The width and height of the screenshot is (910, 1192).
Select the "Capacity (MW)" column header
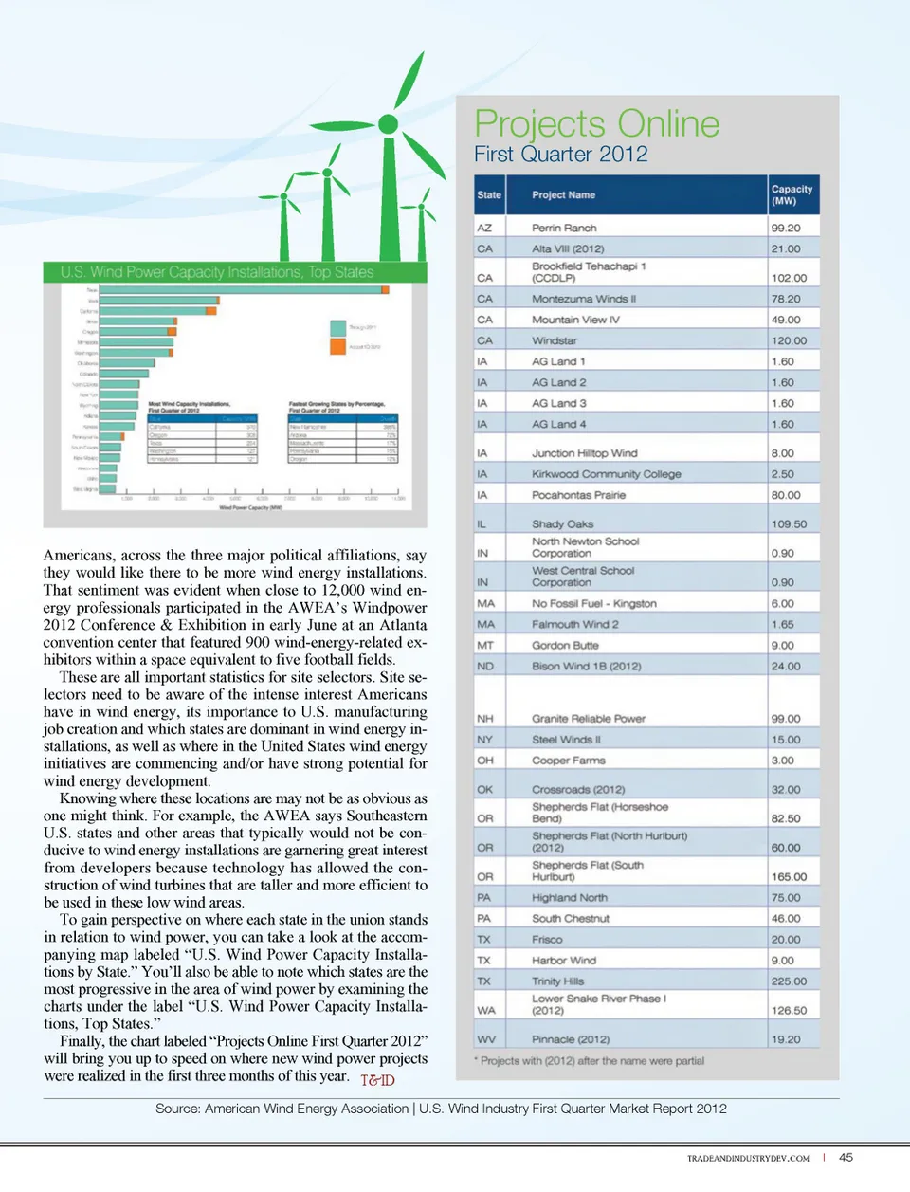coord(792,195)
